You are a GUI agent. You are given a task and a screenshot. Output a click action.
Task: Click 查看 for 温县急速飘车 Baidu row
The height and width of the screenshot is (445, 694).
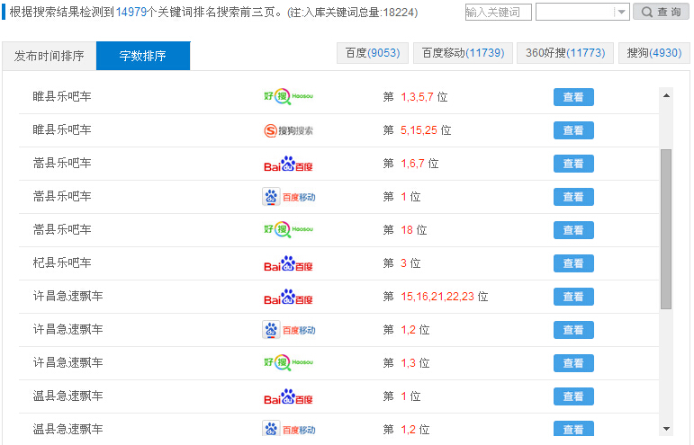click(573, 396)
